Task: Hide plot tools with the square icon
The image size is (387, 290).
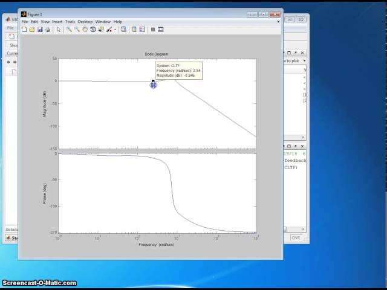Action: pos(153,30)
